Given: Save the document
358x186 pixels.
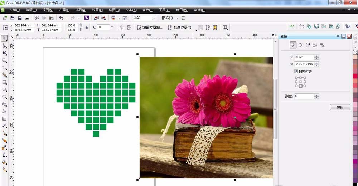Looking at the screenshot, I should [x=20, y=18].
